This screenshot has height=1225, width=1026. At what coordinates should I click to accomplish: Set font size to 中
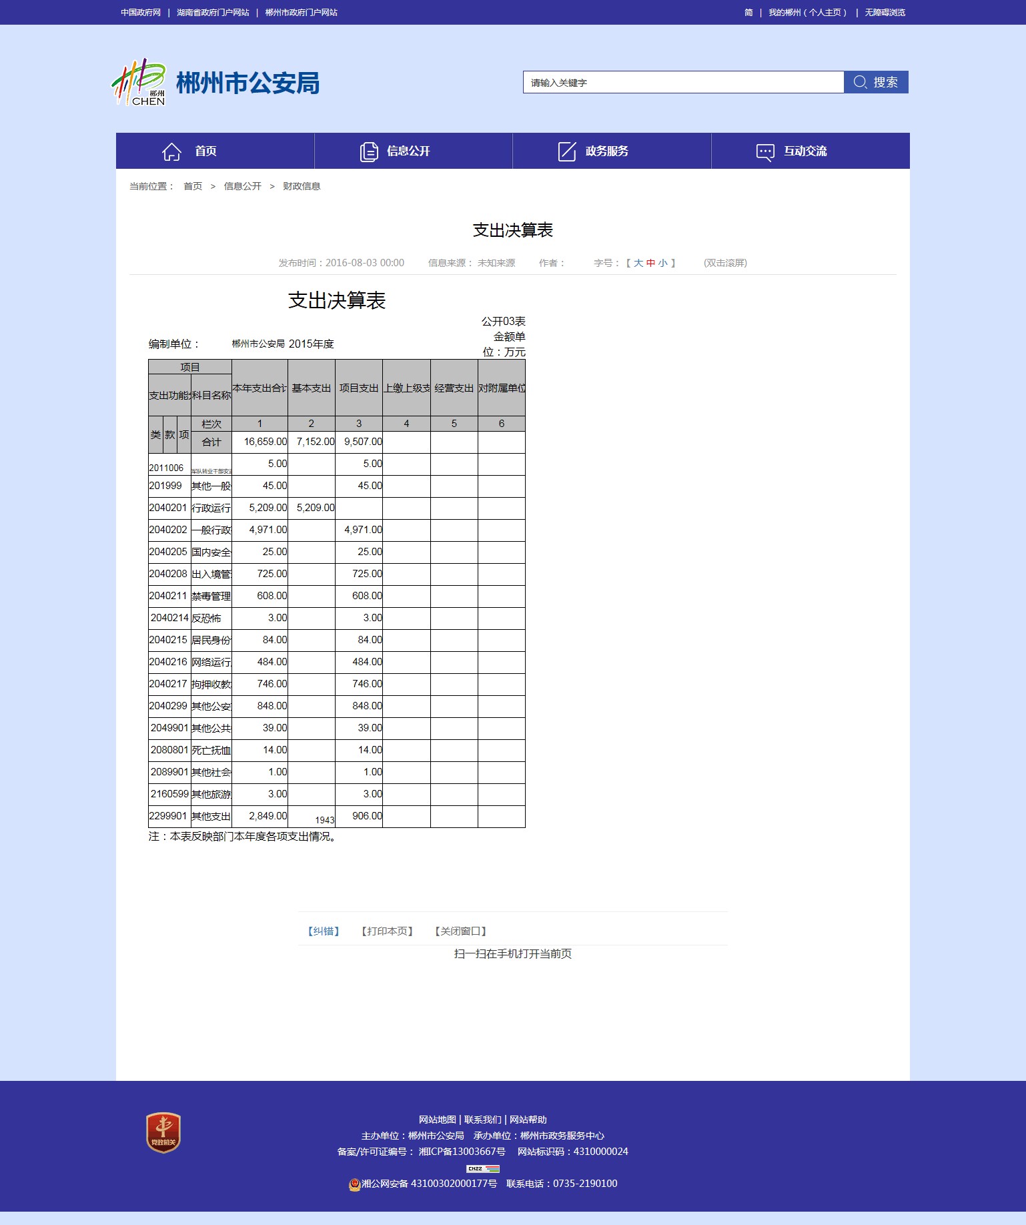[650, 263]
